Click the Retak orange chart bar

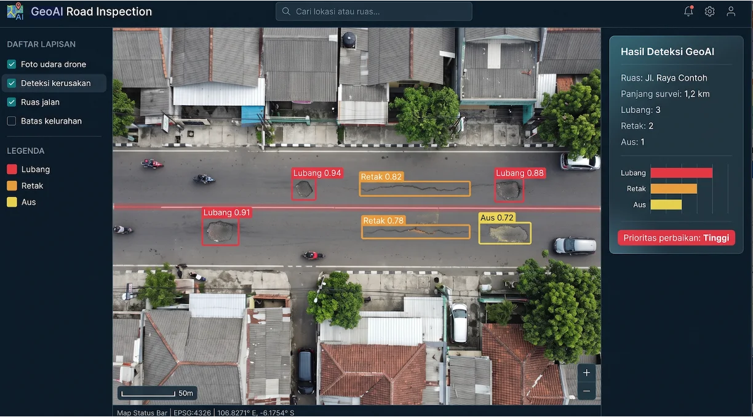[x=674, y=189]
